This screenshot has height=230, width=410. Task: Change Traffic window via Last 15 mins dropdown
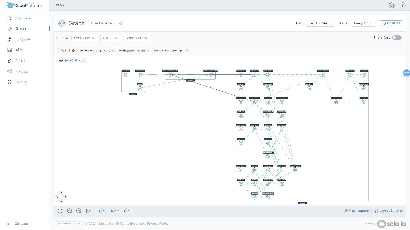(320, 23)
